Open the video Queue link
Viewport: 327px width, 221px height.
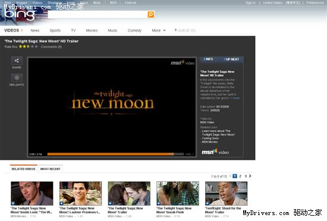point(185,31)
